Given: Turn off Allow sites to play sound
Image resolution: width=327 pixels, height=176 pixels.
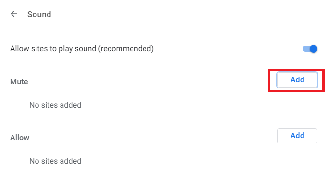Looking at the screenshot, I should coord(310,49).
